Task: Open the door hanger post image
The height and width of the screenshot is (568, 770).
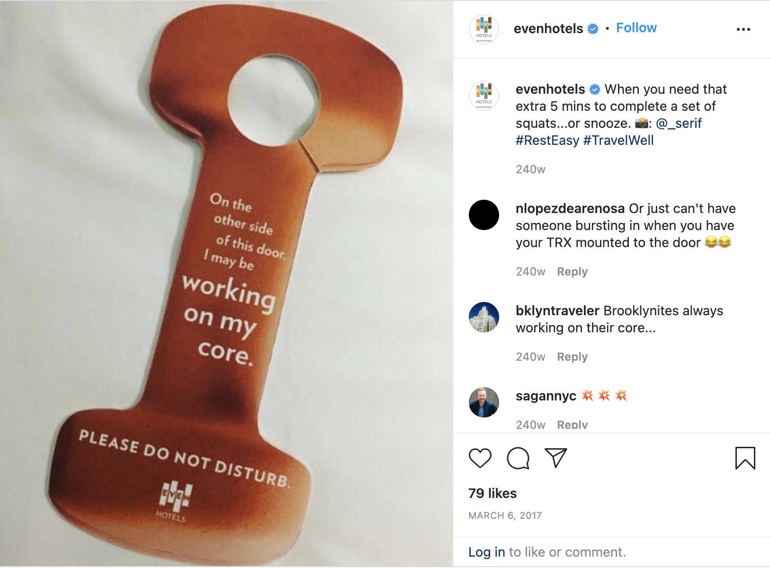Action: (x=226, y=284)
